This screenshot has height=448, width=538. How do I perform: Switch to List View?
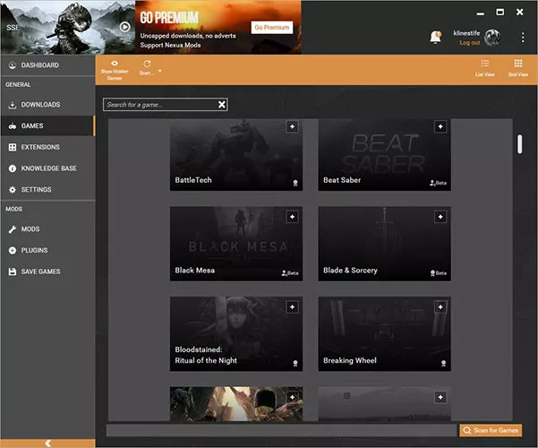click(x=484, y=68)
